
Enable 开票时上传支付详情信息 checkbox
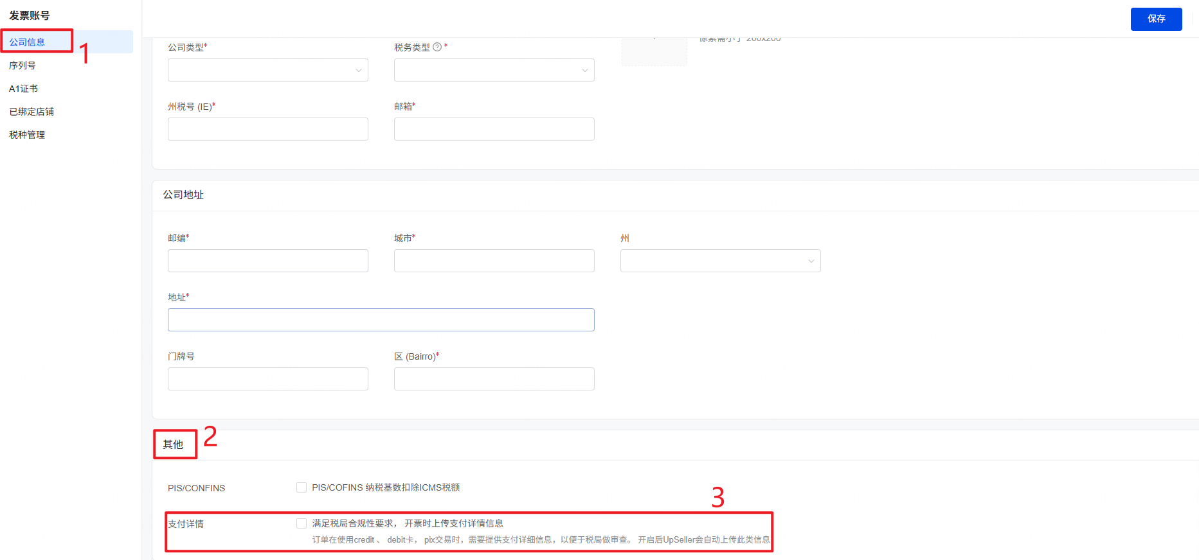tap(302, 523)
